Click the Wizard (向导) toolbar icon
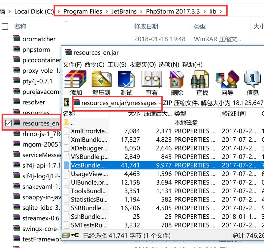 click(x=228, y=79)
